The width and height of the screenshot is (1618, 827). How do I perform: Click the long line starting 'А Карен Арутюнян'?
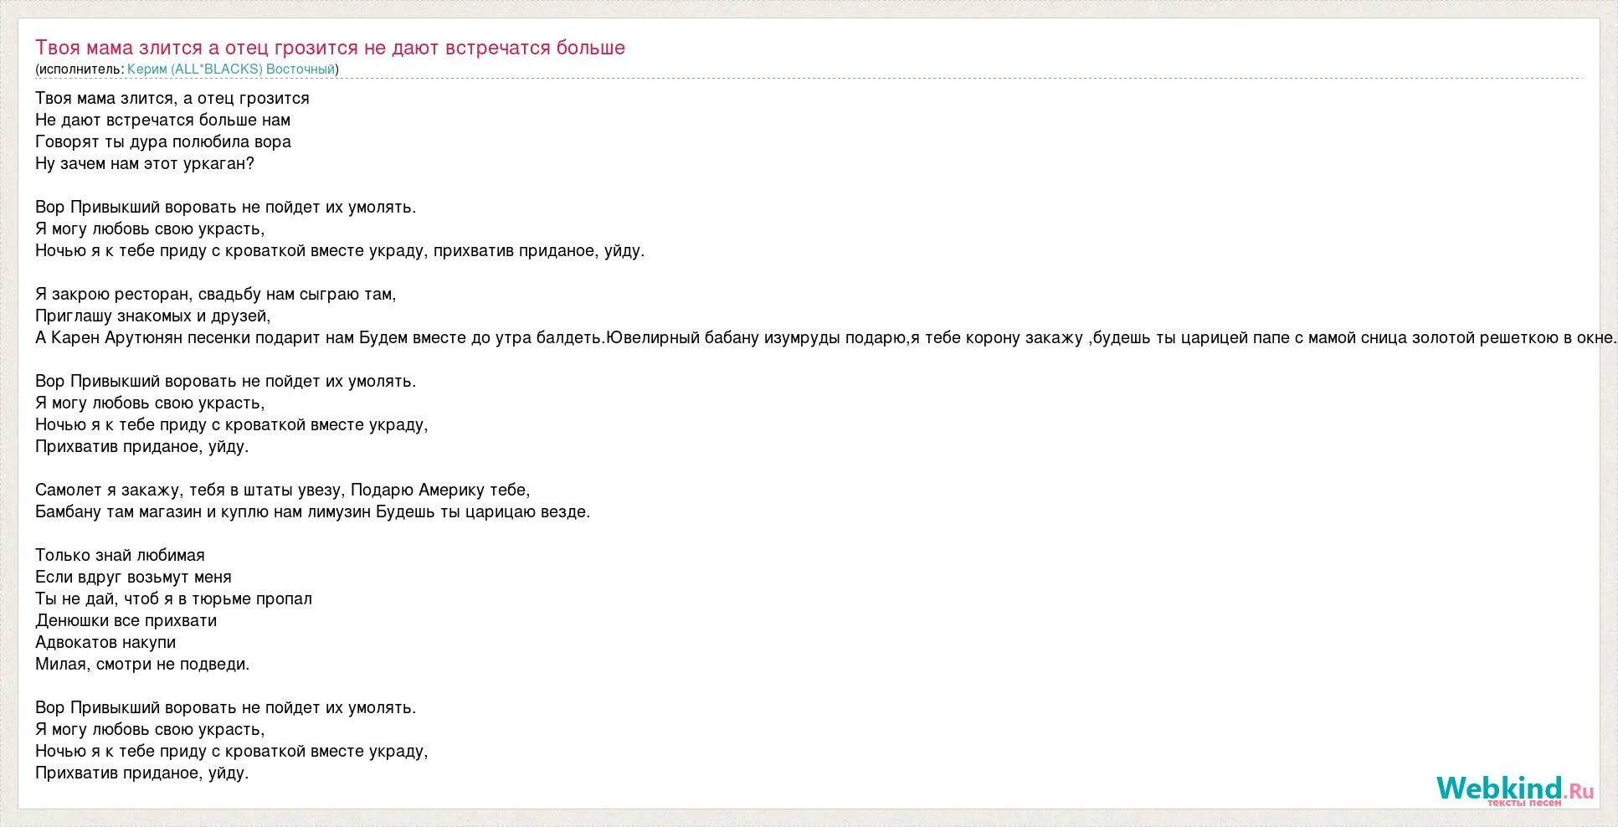[826, 338]
